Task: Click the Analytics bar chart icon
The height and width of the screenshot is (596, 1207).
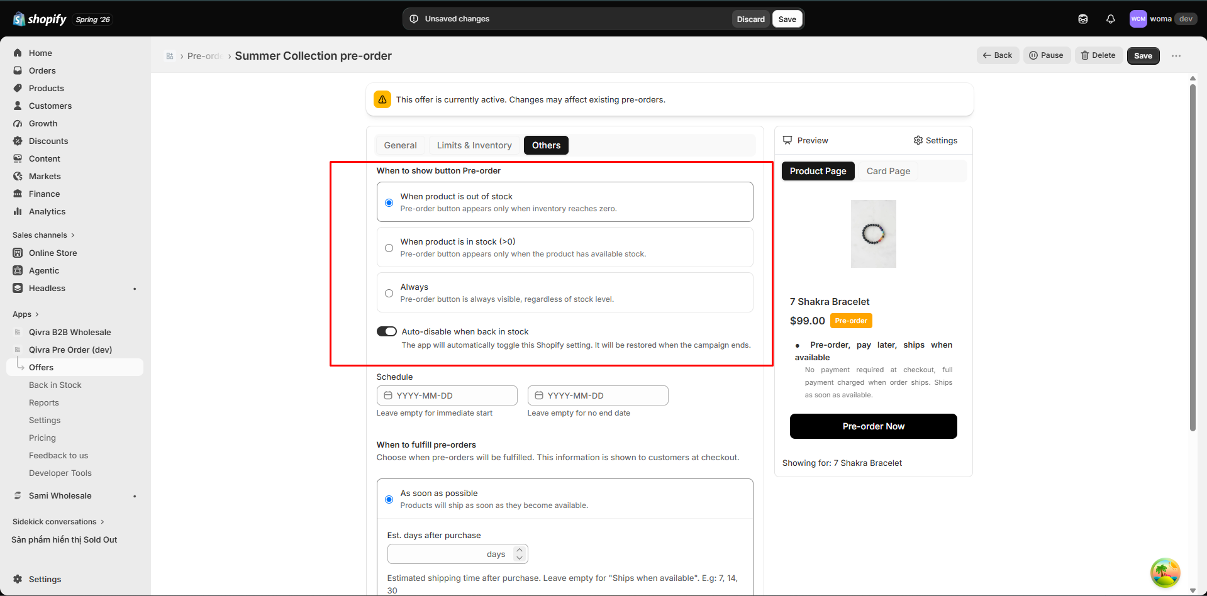Action: coord(18,211)
